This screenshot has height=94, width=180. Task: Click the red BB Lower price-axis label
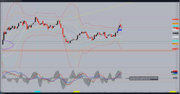(175, 49)
